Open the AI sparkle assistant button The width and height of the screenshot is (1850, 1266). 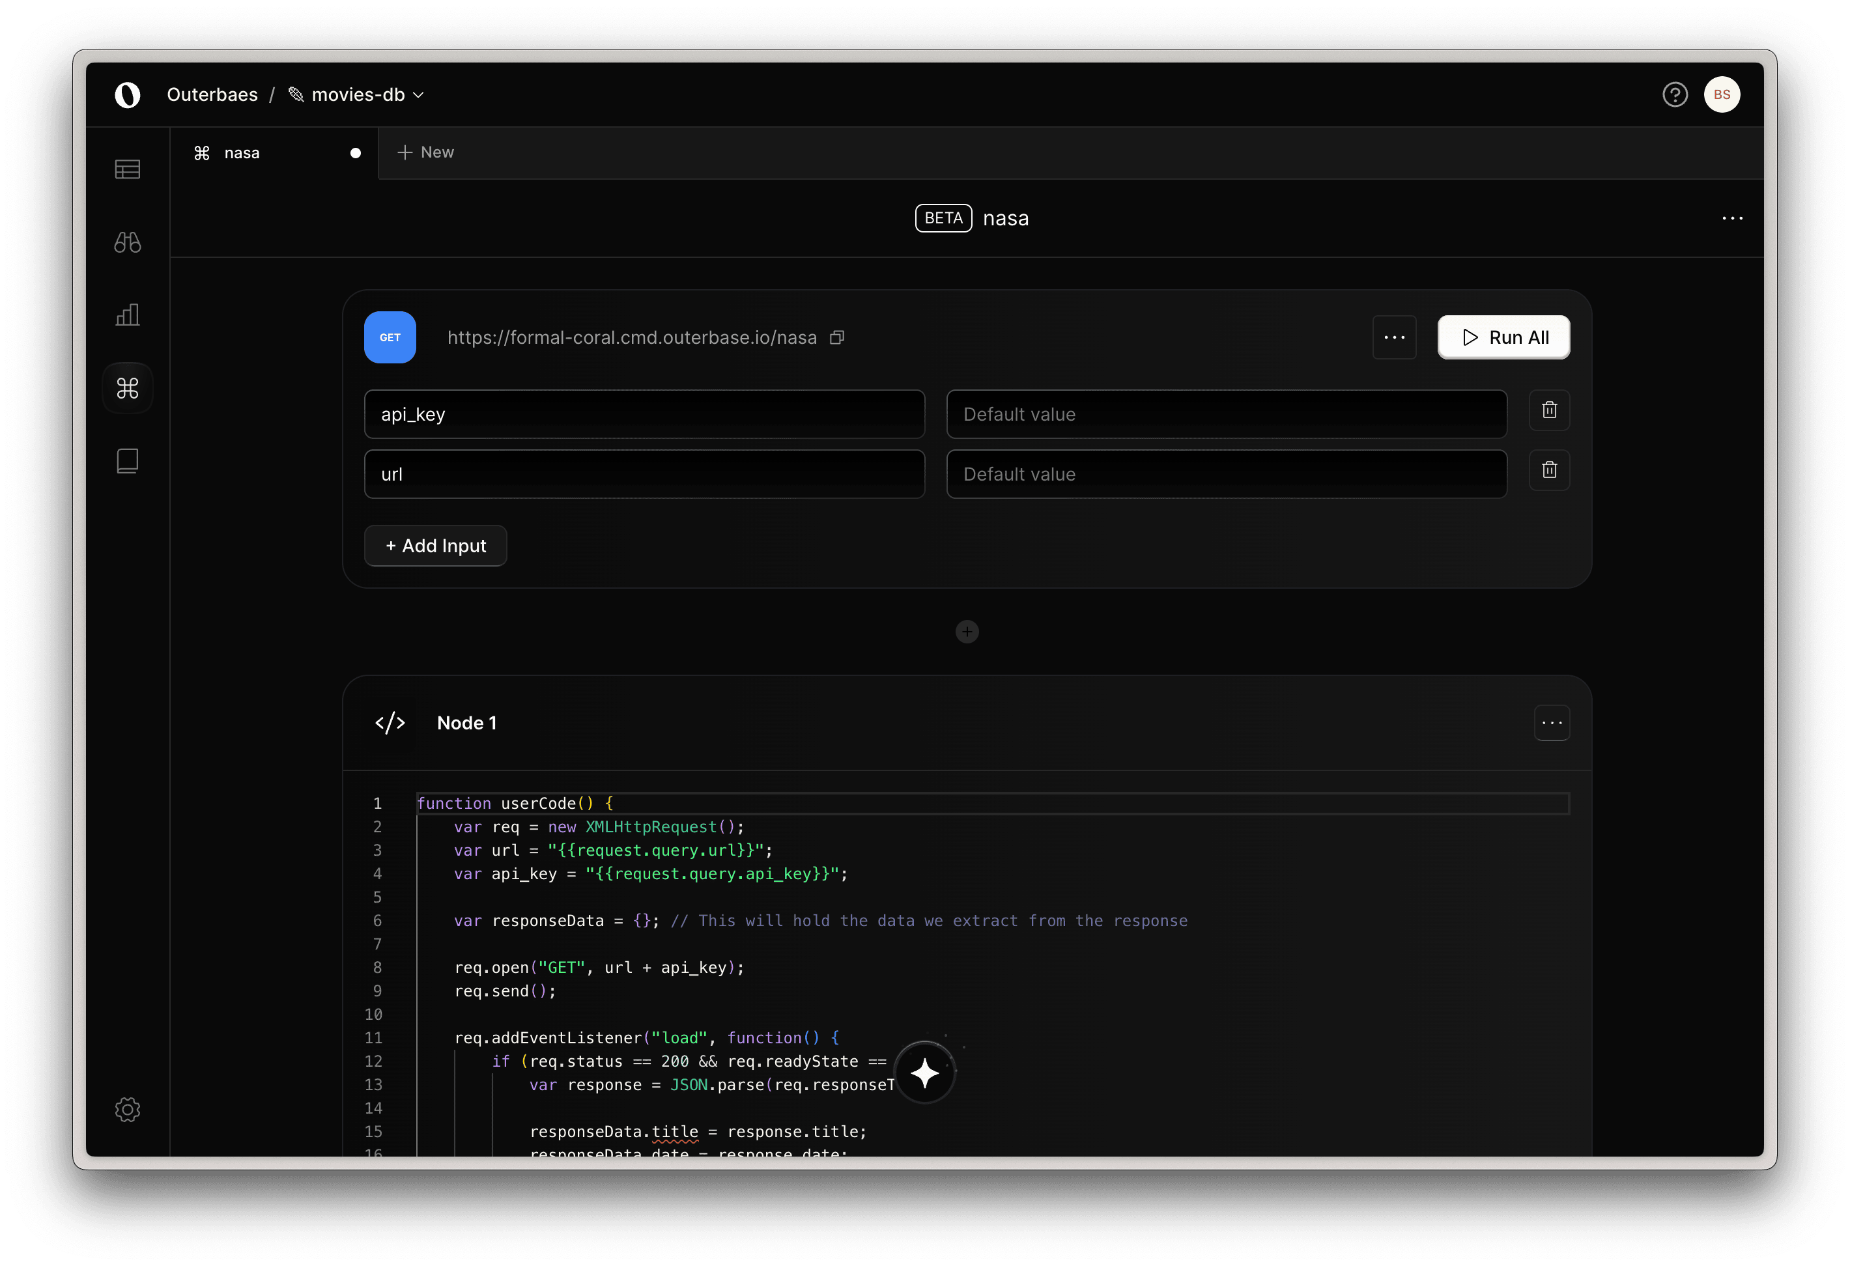tap(924, 1073)
